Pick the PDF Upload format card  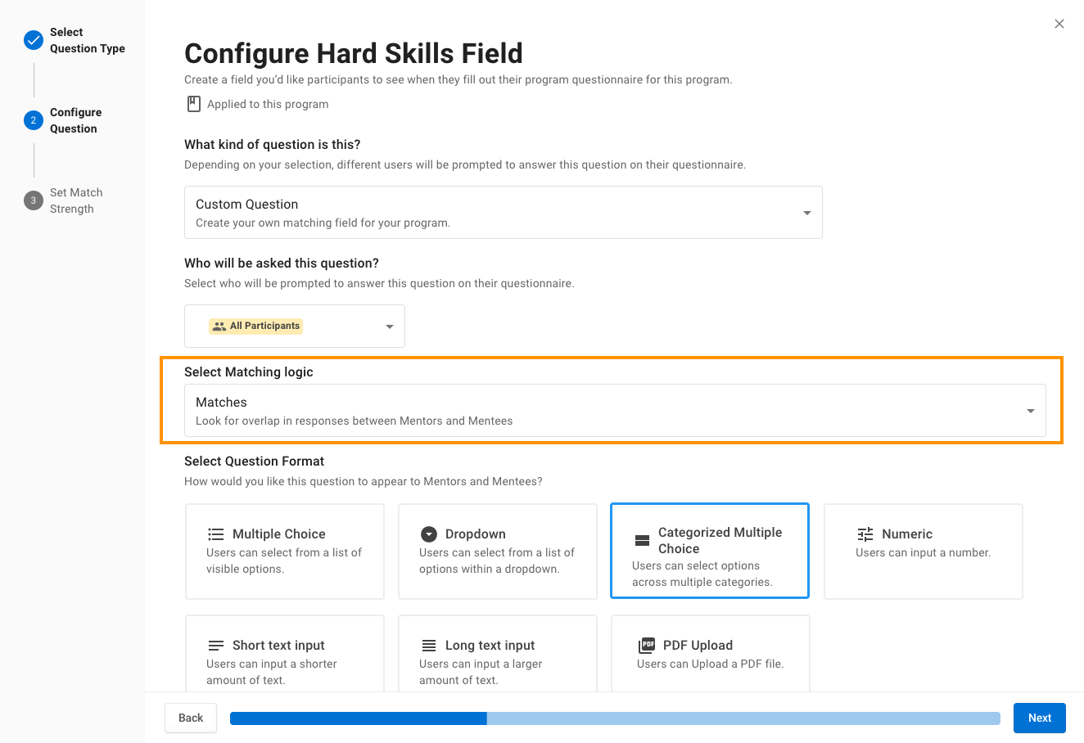710,655
